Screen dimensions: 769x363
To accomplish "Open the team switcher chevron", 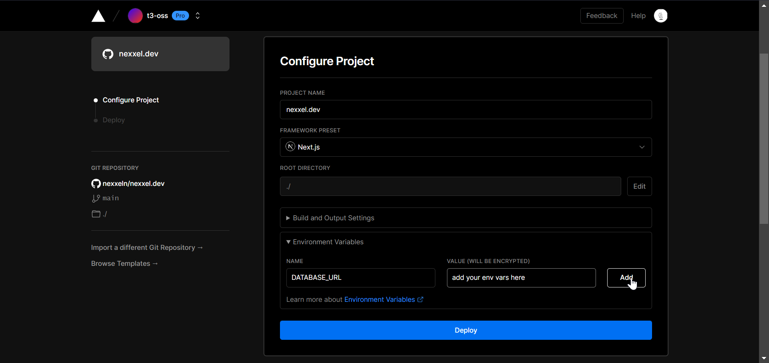I will 197,16.
